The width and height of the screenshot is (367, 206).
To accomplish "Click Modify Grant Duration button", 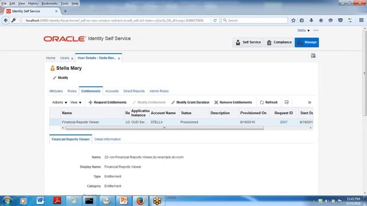I will (x=190, y=102).
